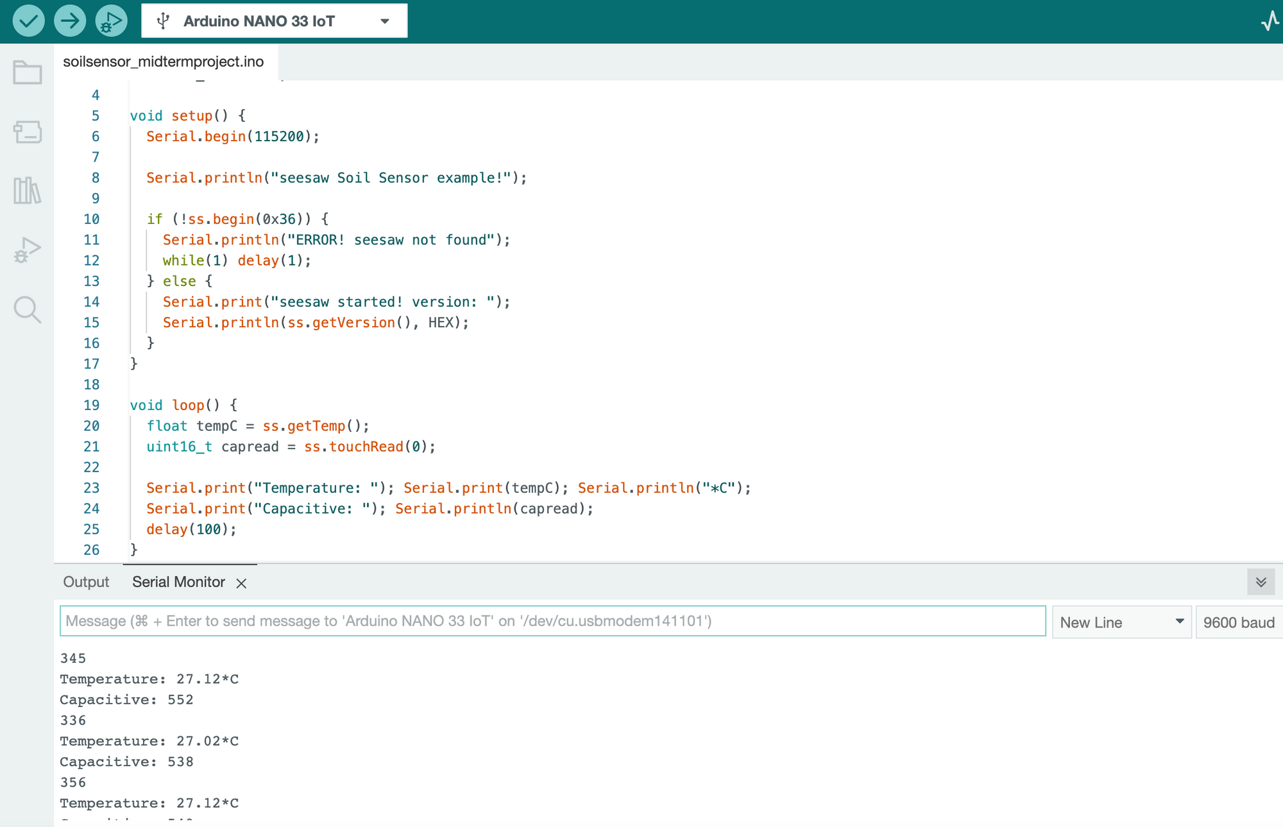Open the Sketchbook folder in sidebar
1283x827 pixels.
coord(27,72)
